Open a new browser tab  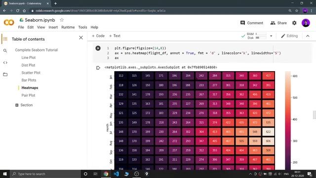pyautogui.click(x=55, y=3)
